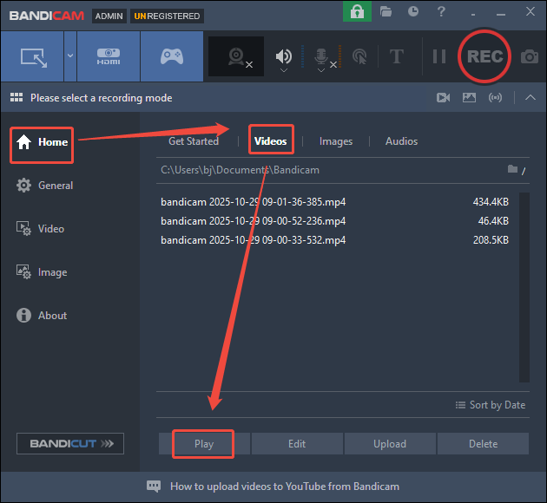Click the Edit button
The height and width of the screenshot is (503, 547).
[x=297, y=444]
